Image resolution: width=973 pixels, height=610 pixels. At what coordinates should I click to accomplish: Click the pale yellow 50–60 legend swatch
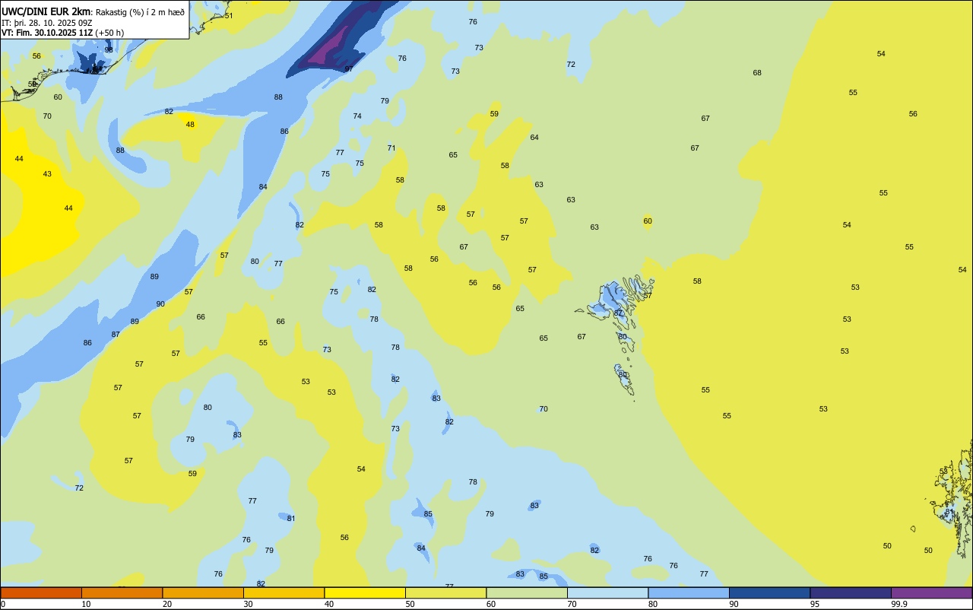pyautogui.click(x=445, y=593)
